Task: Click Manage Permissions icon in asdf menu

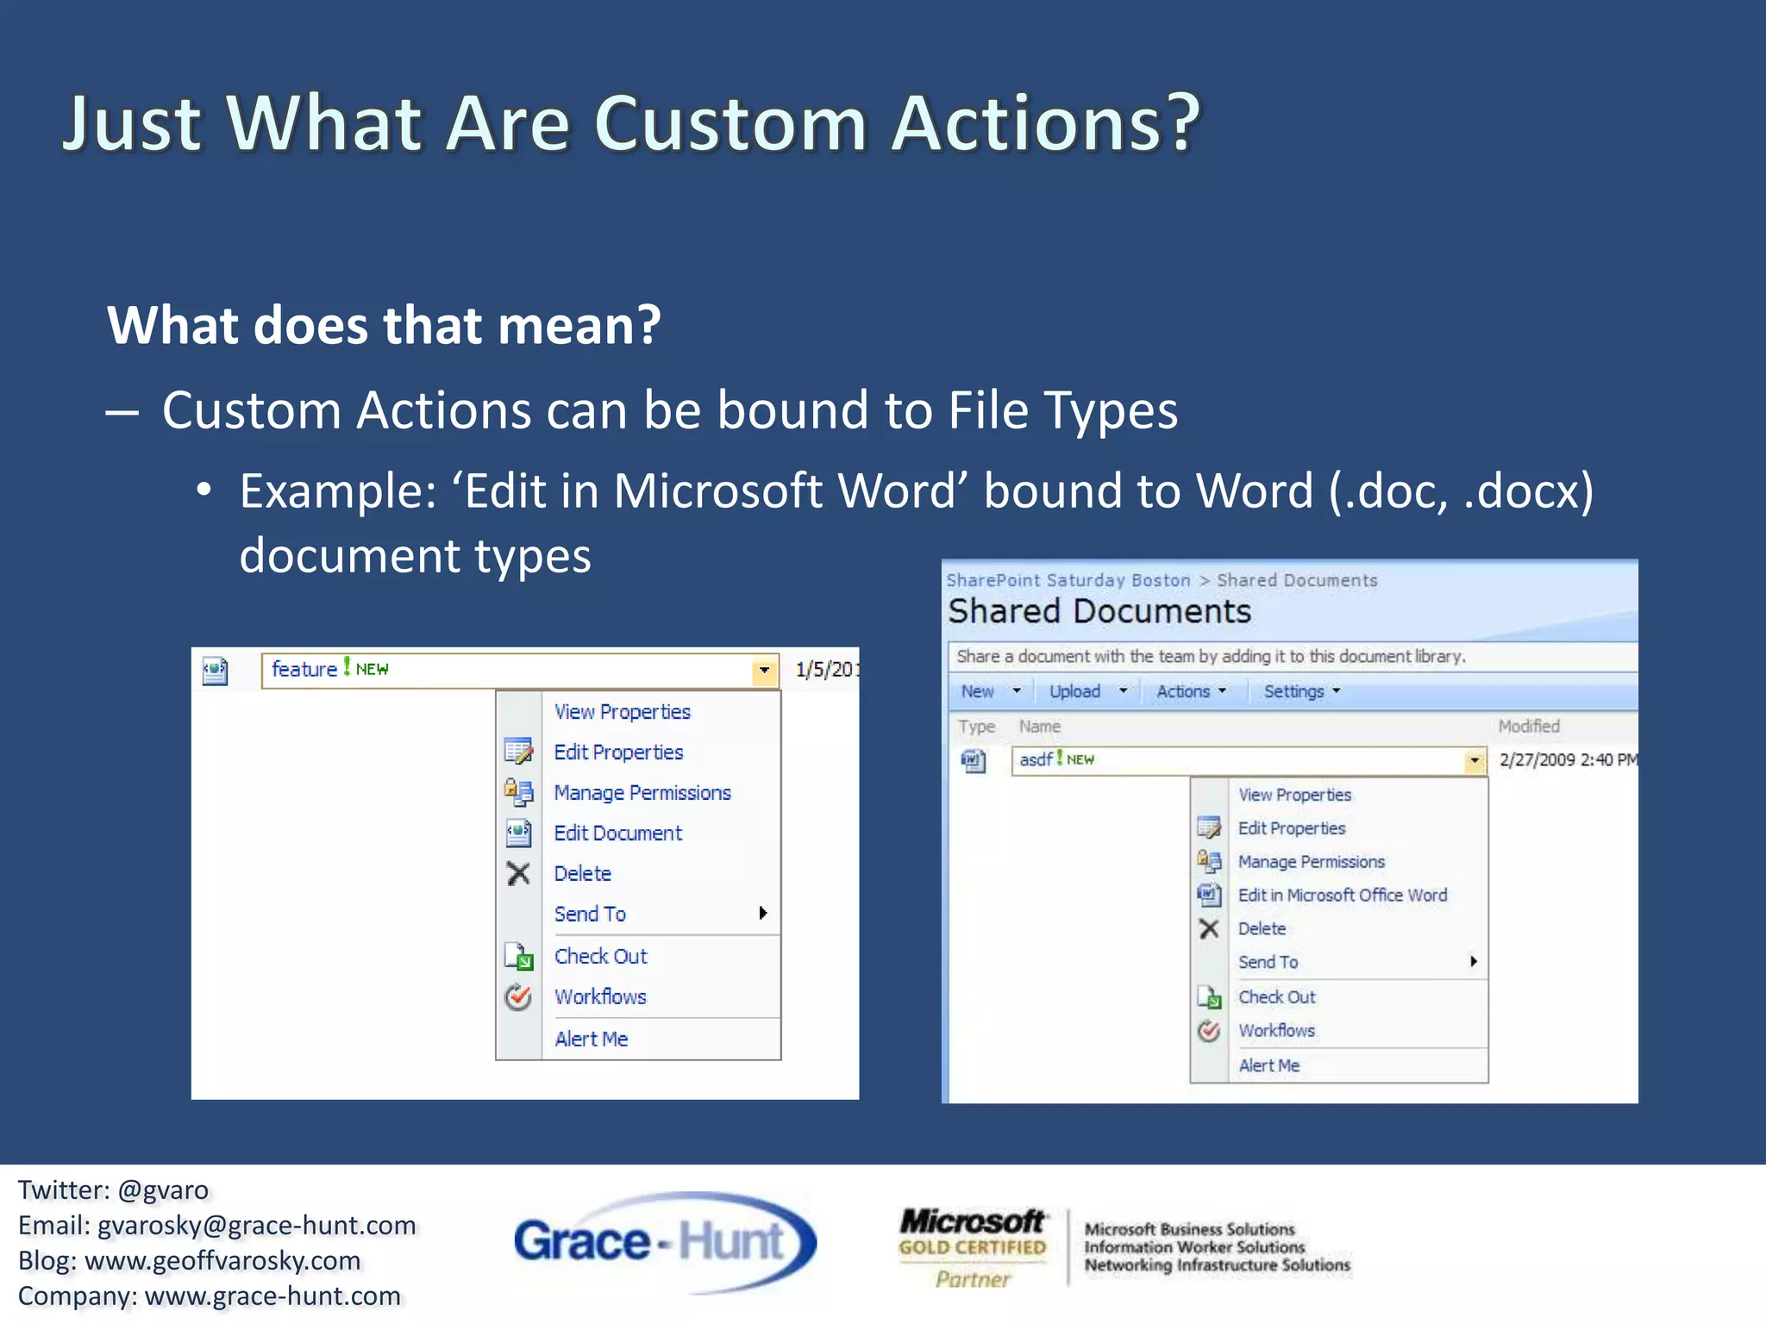Action: click(1209, 861)
